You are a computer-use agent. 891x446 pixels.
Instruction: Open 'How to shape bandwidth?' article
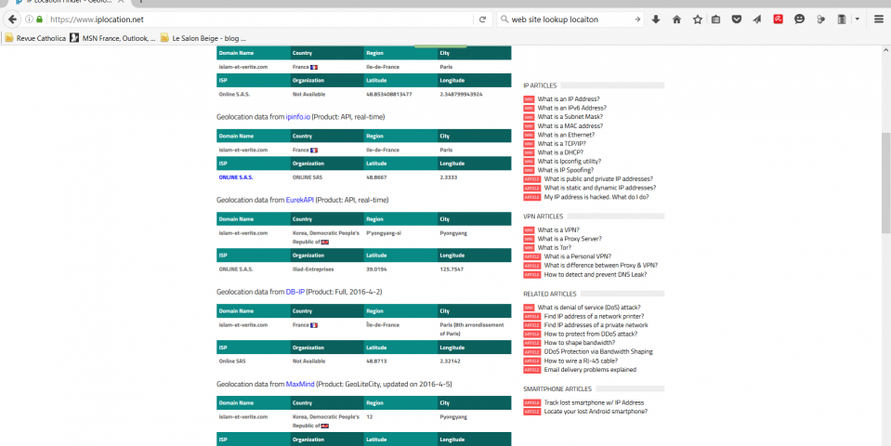[580, 343]
